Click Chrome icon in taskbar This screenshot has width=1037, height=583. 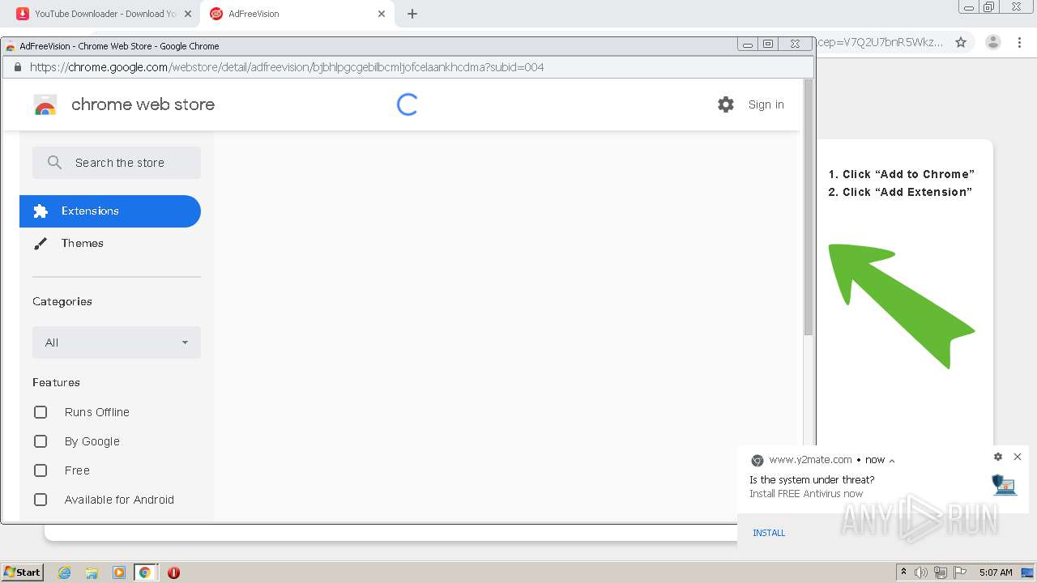pyautogui.click(x=145, y=572)
